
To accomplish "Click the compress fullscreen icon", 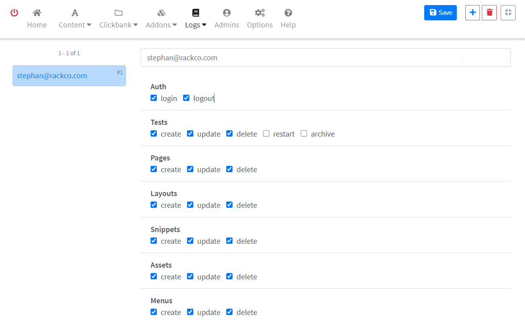I will (x=508, y=13).
